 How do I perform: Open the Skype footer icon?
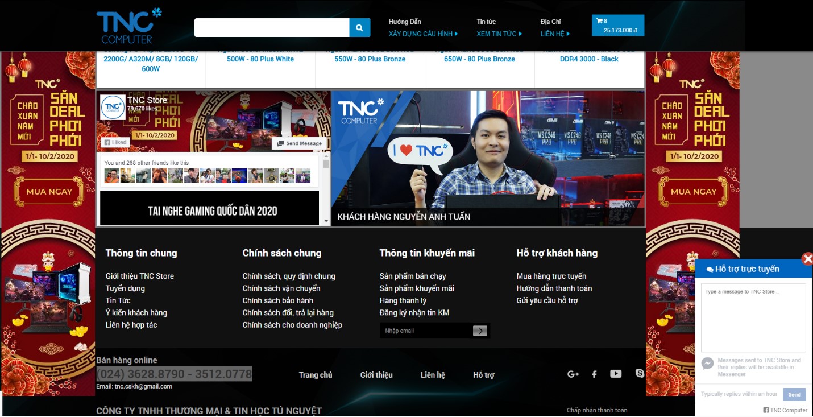pyautogui.click(x=640, y=374)
